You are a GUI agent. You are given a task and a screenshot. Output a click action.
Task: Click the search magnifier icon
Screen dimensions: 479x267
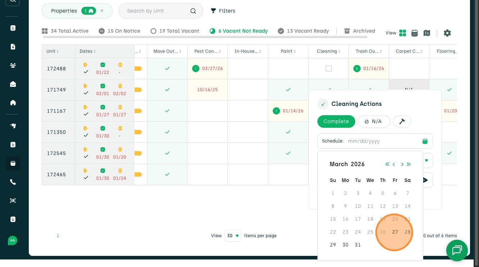click(193, 11)
